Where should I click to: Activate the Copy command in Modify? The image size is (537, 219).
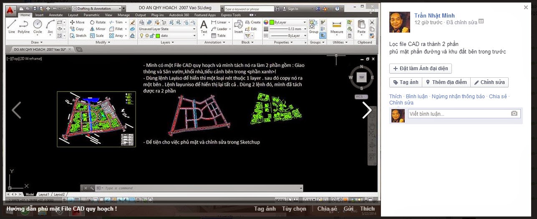[x=76, y=29]
